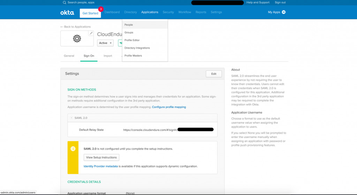Screen dimensions: 357x195
Task: Open the Active status dropdown
Action: click(105, 43)
